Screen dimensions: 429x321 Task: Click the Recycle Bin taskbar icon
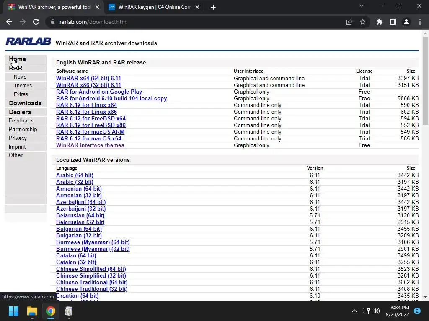point(69,311)
